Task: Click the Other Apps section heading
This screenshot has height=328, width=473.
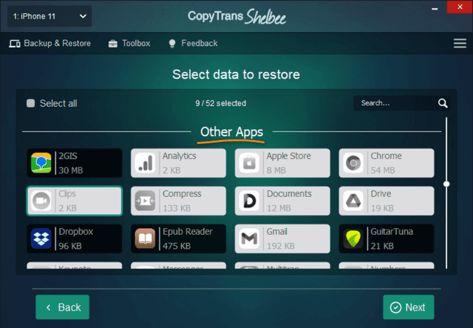Action: (231, 132)
